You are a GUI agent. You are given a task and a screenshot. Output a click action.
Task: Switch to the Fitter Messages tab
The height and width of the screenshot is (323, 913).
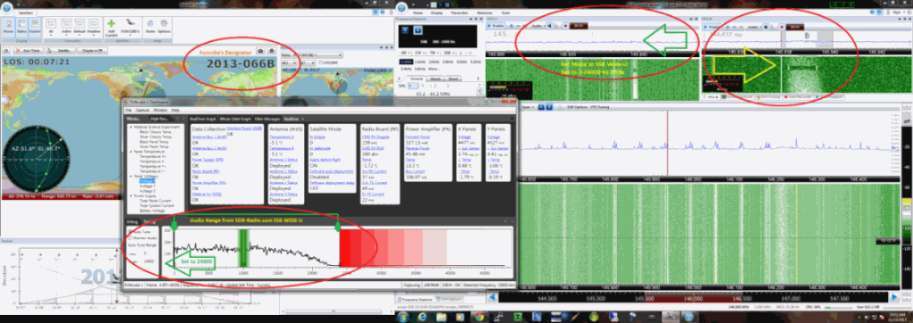click(x=267, y=119)
